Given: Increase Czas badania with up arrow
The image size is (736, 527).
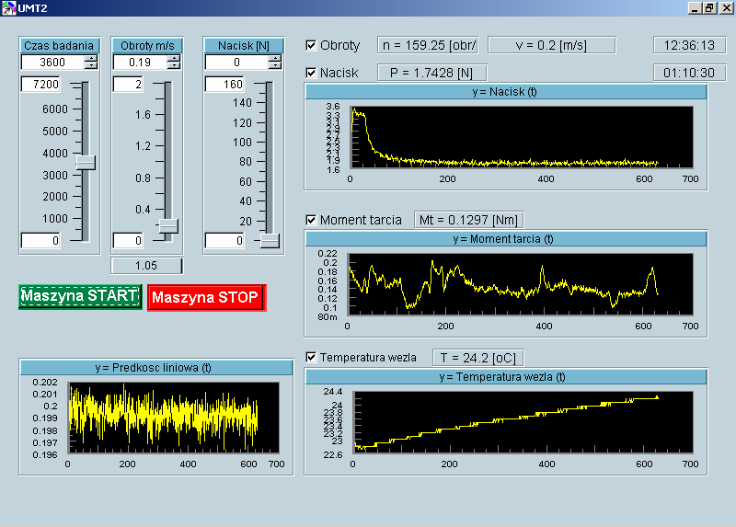Looking at the screenshot, I should coord(91,58).
